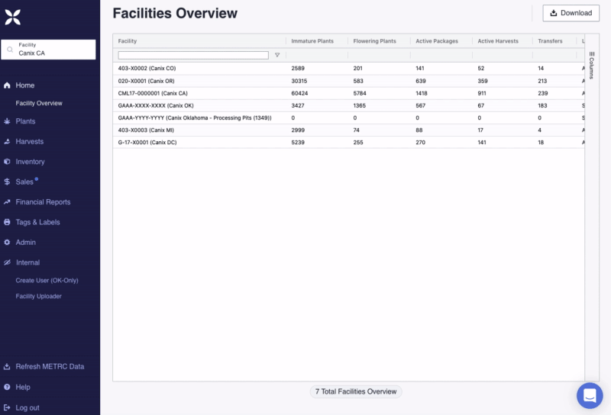
Task: Click immature plants value 30315
Action: tap(299, 81)
